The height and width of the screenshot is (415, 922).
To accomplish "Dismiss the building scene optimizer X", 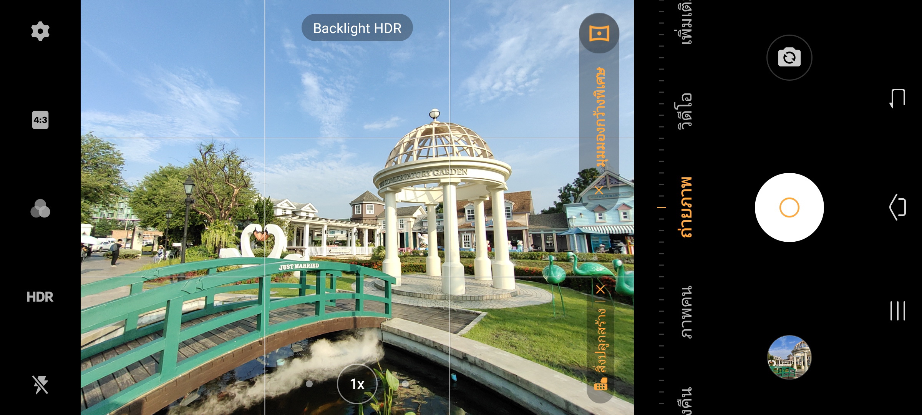I will [x=600, y=289].
